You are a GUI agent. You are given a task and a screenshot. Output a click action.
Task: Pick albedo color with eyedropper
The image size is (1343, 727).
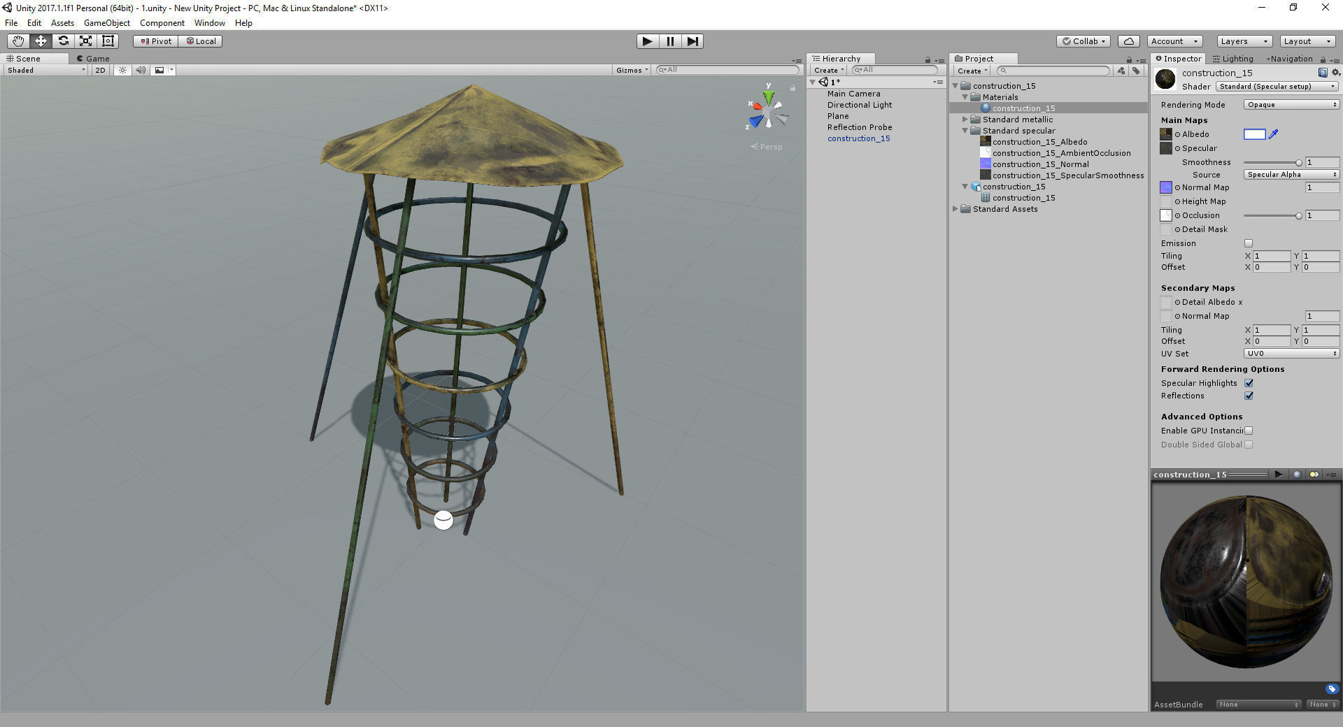[1274, 134]
